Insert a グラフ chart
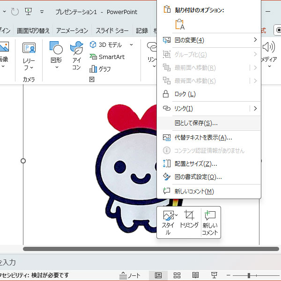This screenshot has width=281, height=281. tap(100, 69)
